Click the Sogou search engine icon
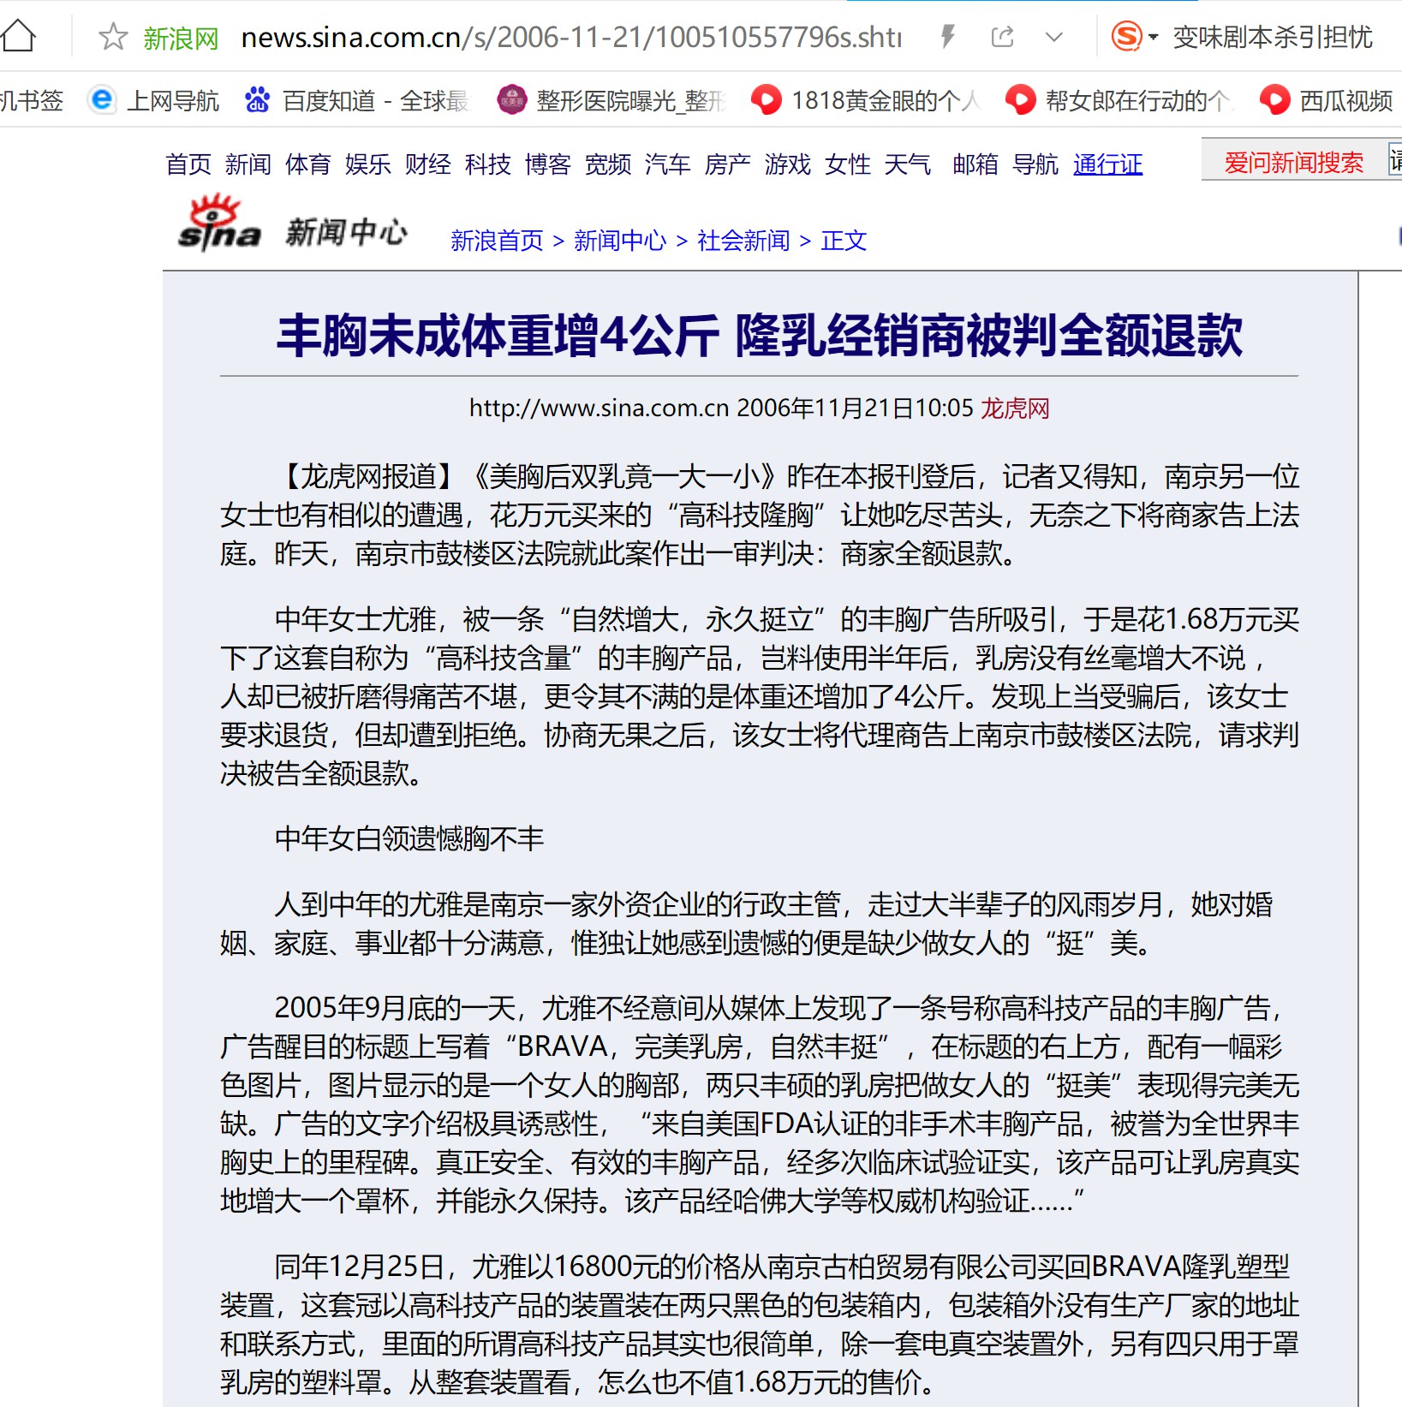Viewport: 1402px width, 1407px height. point(1126,37)
